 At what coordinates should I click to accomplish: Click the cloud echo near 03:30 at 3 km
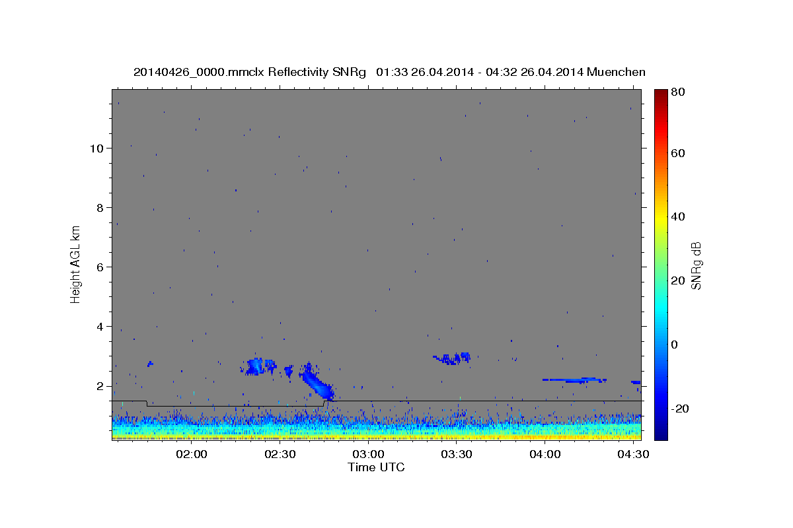[x=452, y=358]
